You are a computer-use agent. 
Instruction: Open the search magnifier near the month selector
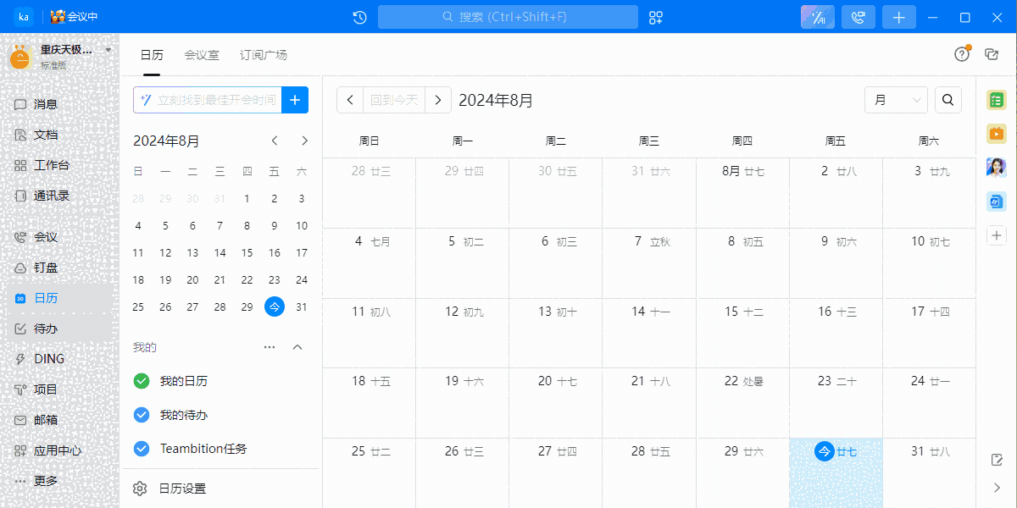click(948, 99)
